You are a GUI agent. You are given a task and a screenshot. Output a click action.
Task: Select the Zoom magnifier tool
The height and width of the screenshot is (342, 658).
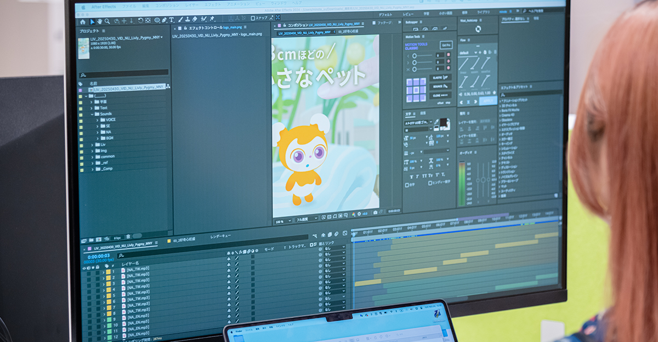click(107, 21)
